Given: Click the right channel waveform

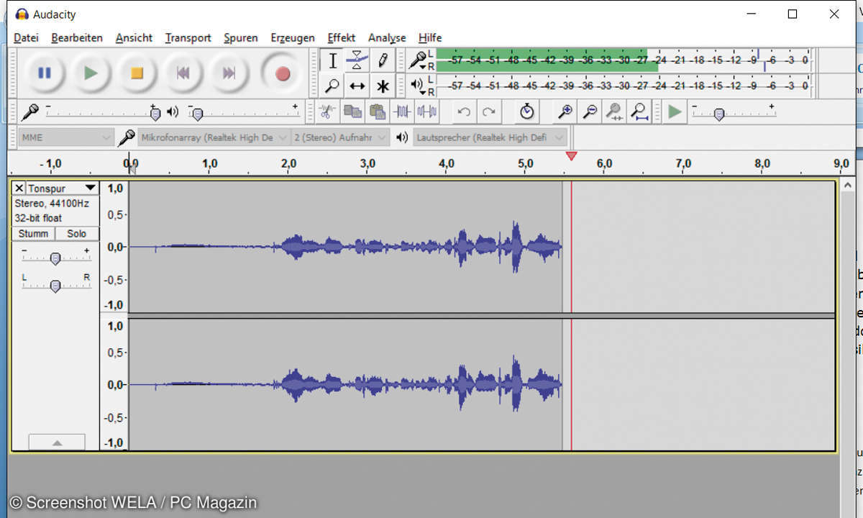Looking at the screenshot, I should pos(345,384).
